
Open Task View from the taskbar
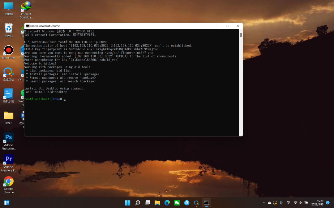tap(148, 203)
